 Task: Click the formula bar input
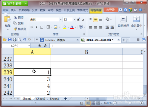(x=98, y=46)
